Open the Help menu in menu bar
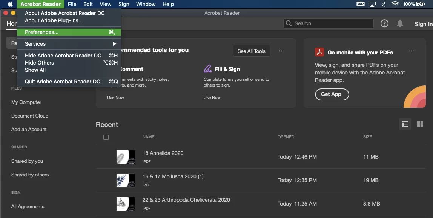 pos(168,4)
